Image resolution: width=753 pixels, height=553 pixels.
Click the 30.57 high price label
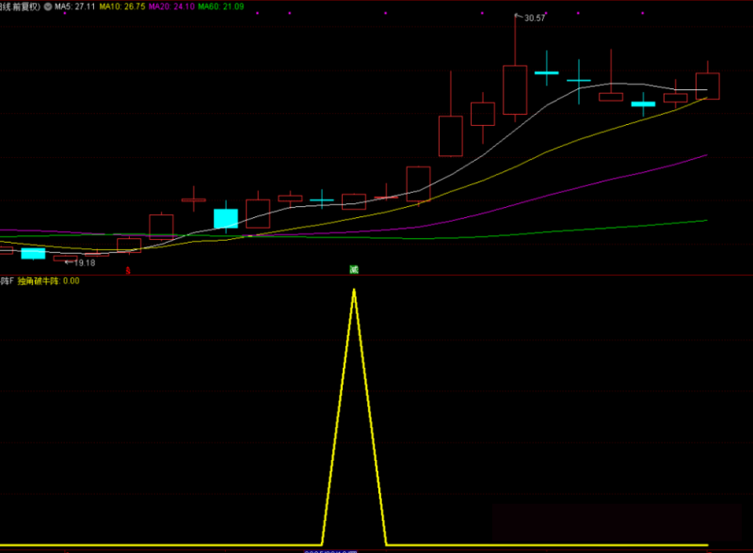click(x=534, y=18)
